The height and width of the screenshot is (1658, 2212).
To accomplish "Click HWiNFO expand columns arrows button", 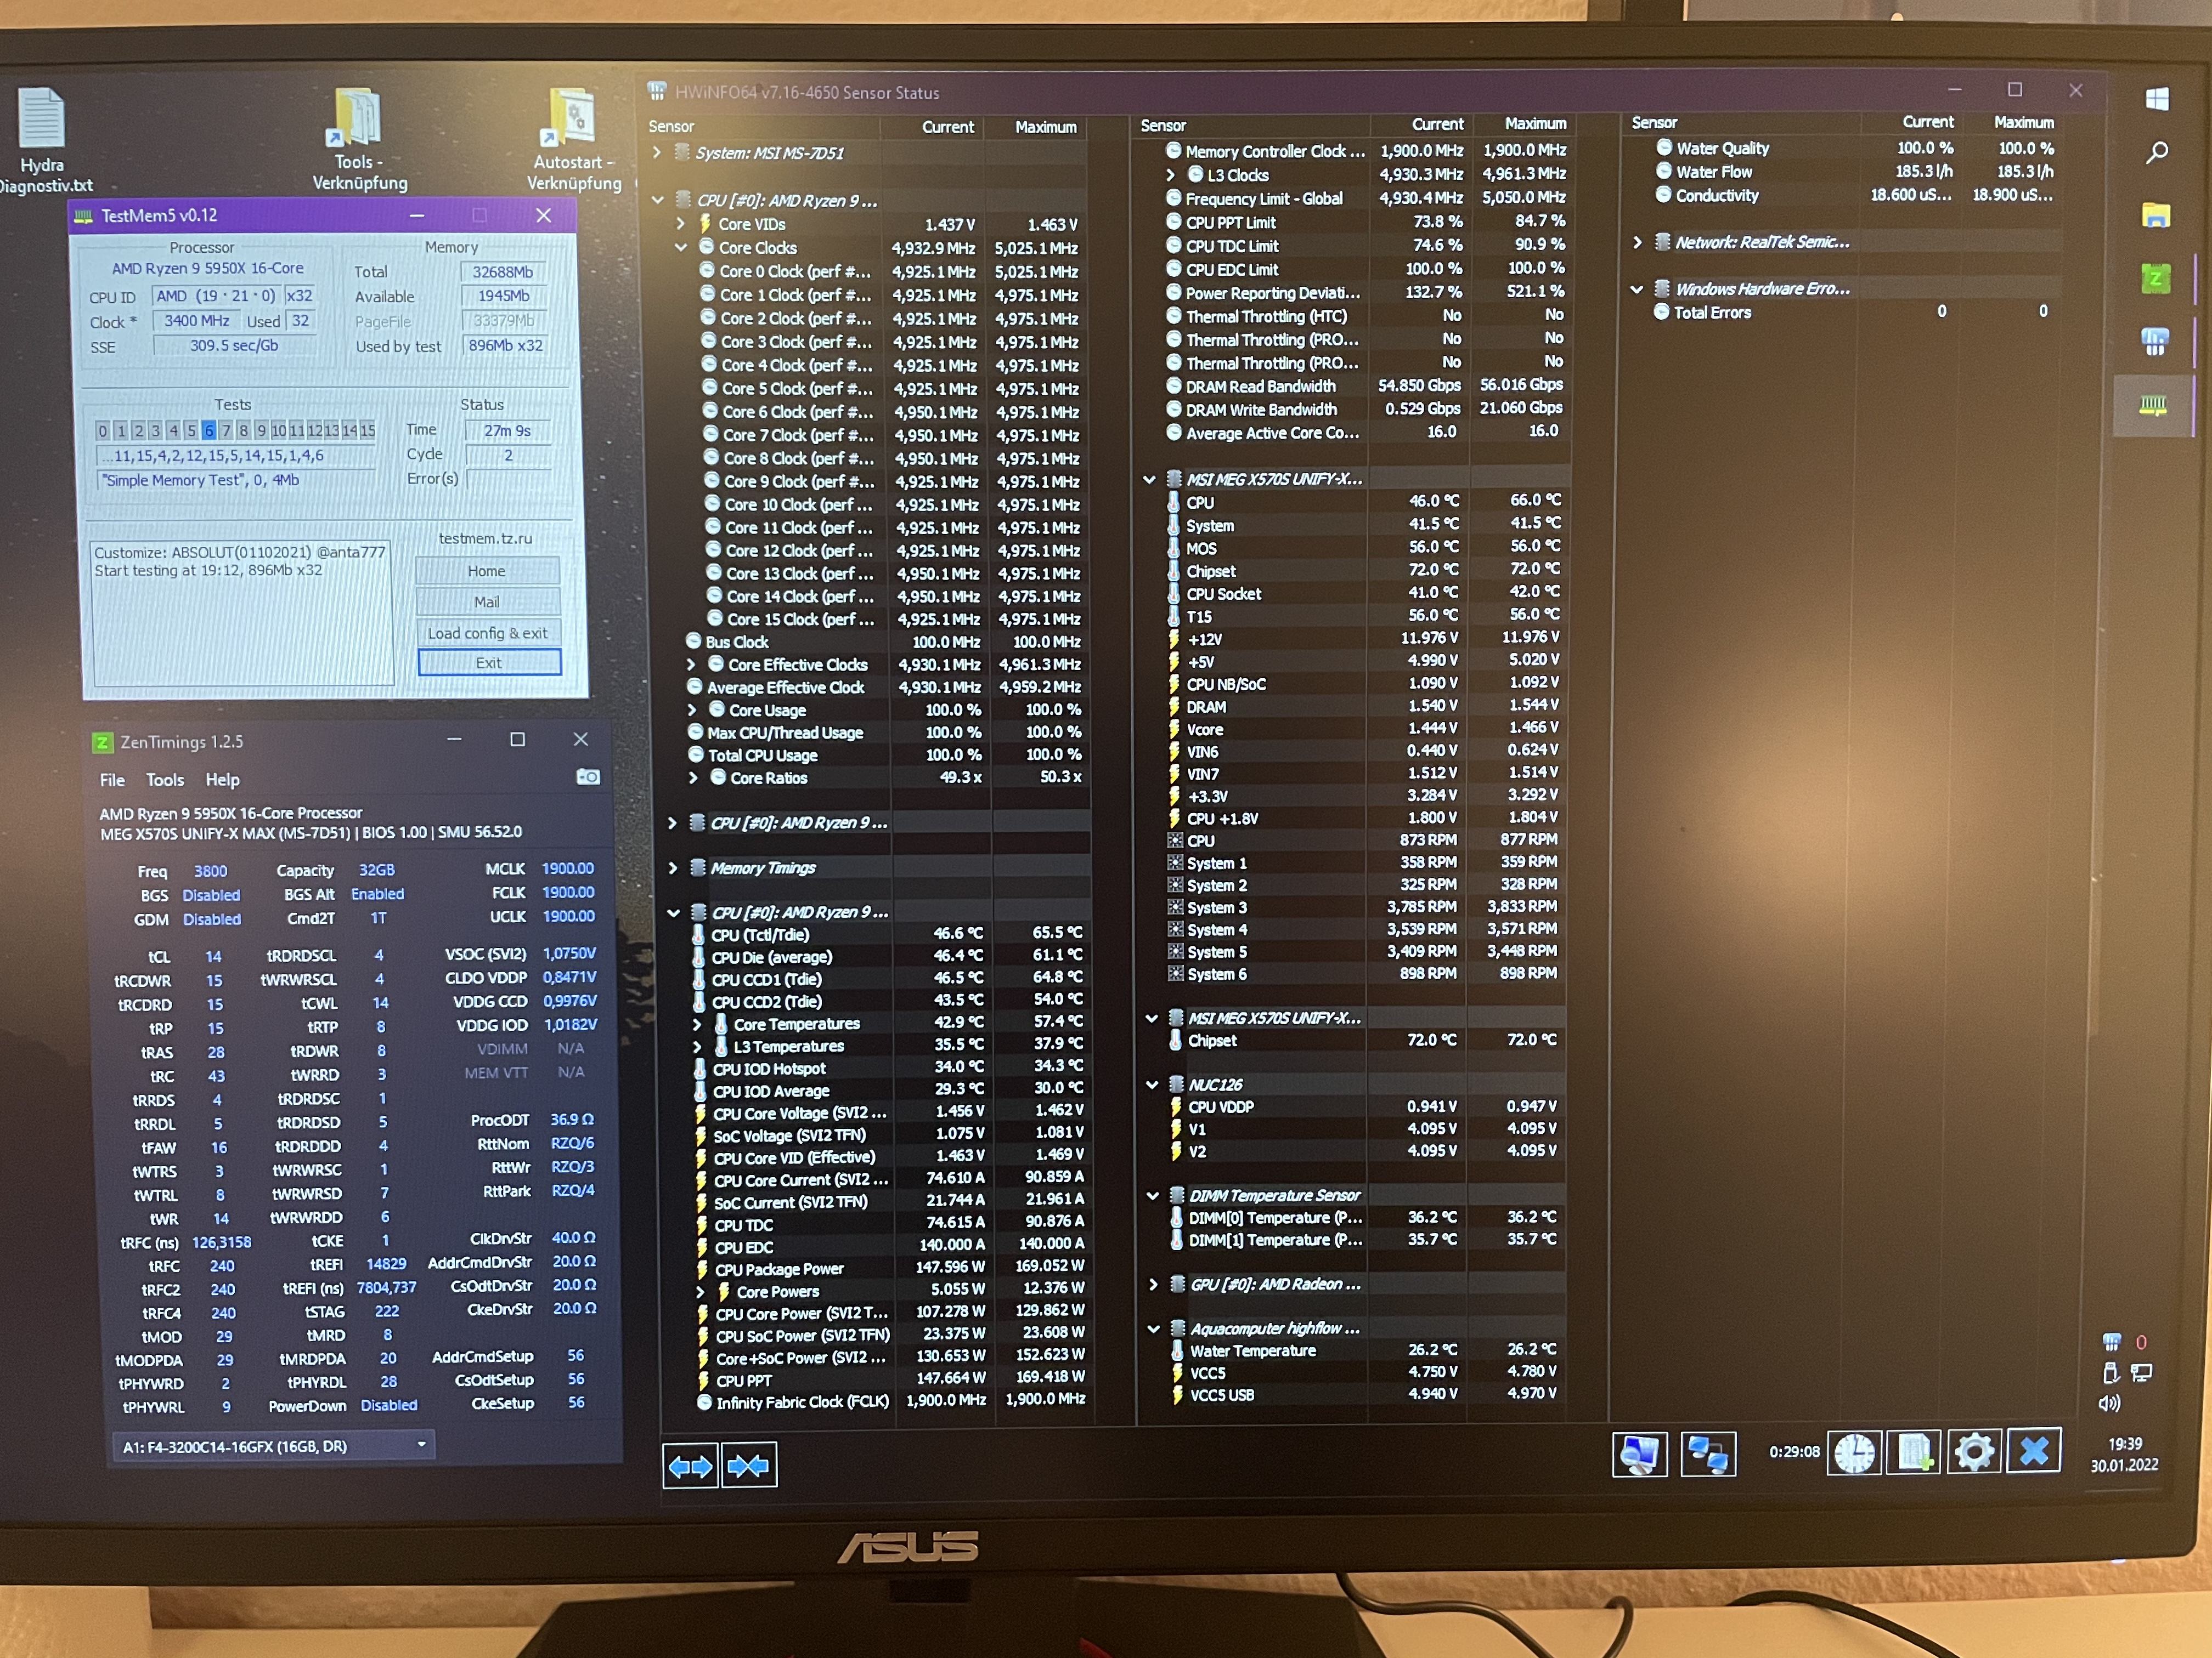I will [690, 1466].
